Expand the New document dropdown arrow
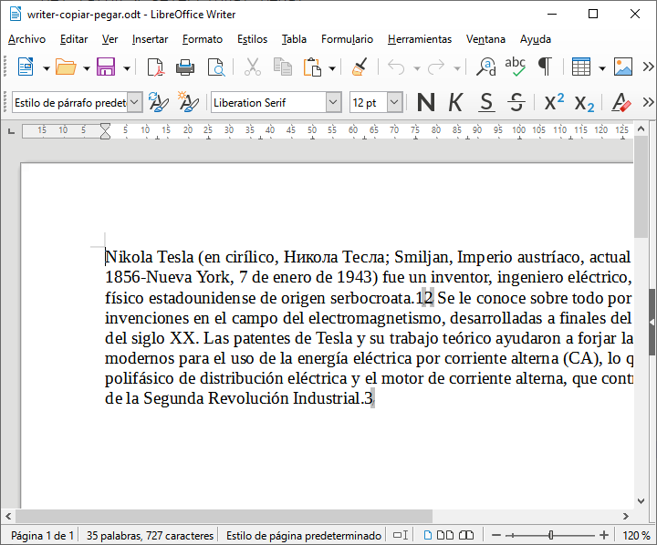The image size is (657, 545). [47, 68]
